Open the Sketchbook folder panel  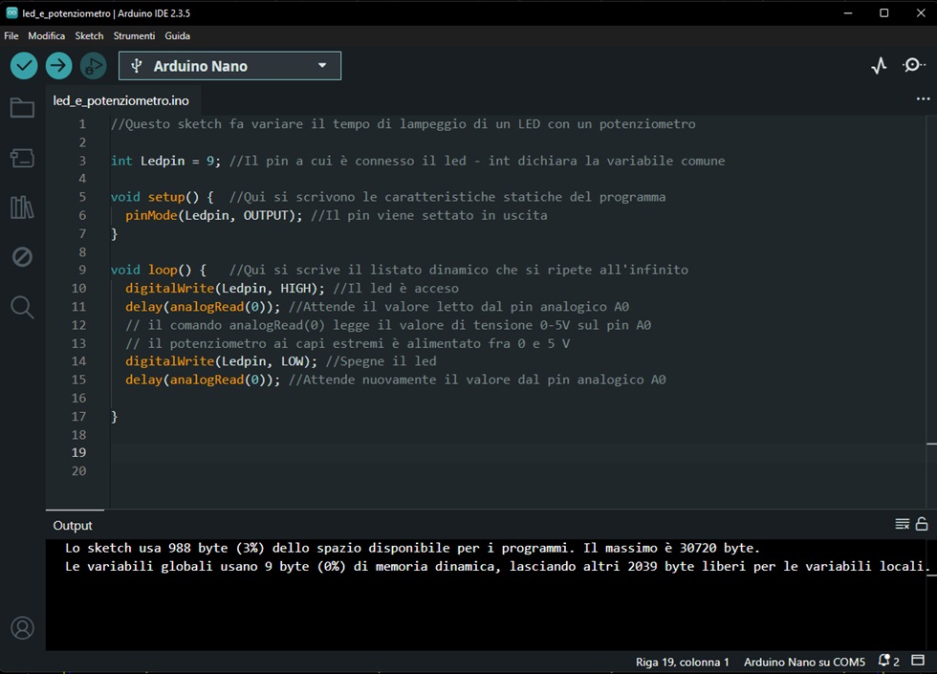coord(22,108)
